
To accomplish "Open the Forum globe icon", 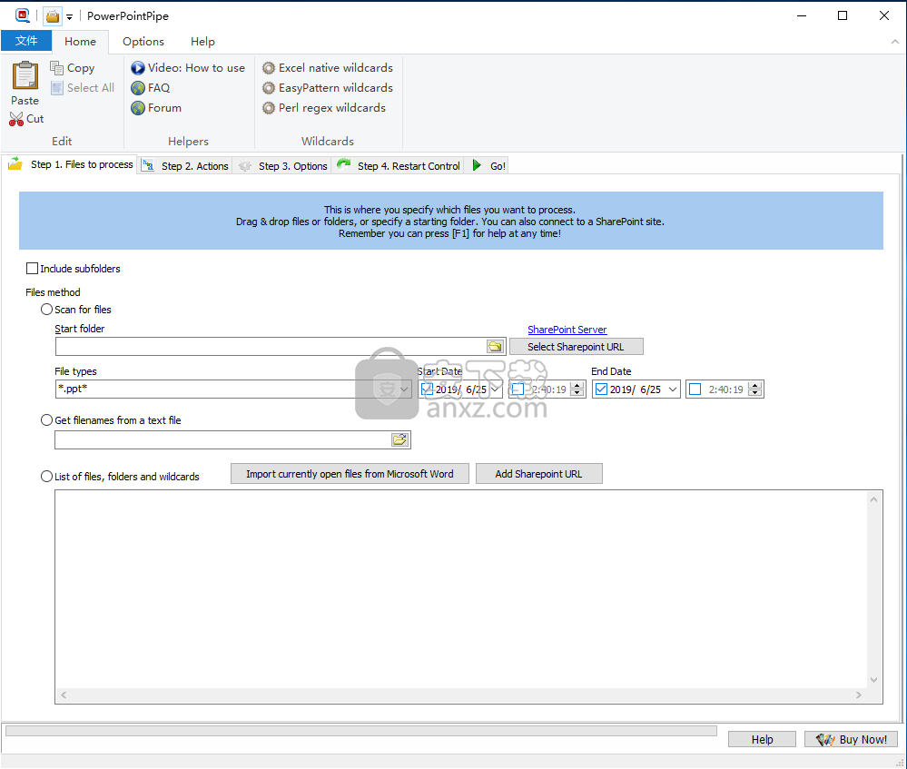I will click(138, 108).
